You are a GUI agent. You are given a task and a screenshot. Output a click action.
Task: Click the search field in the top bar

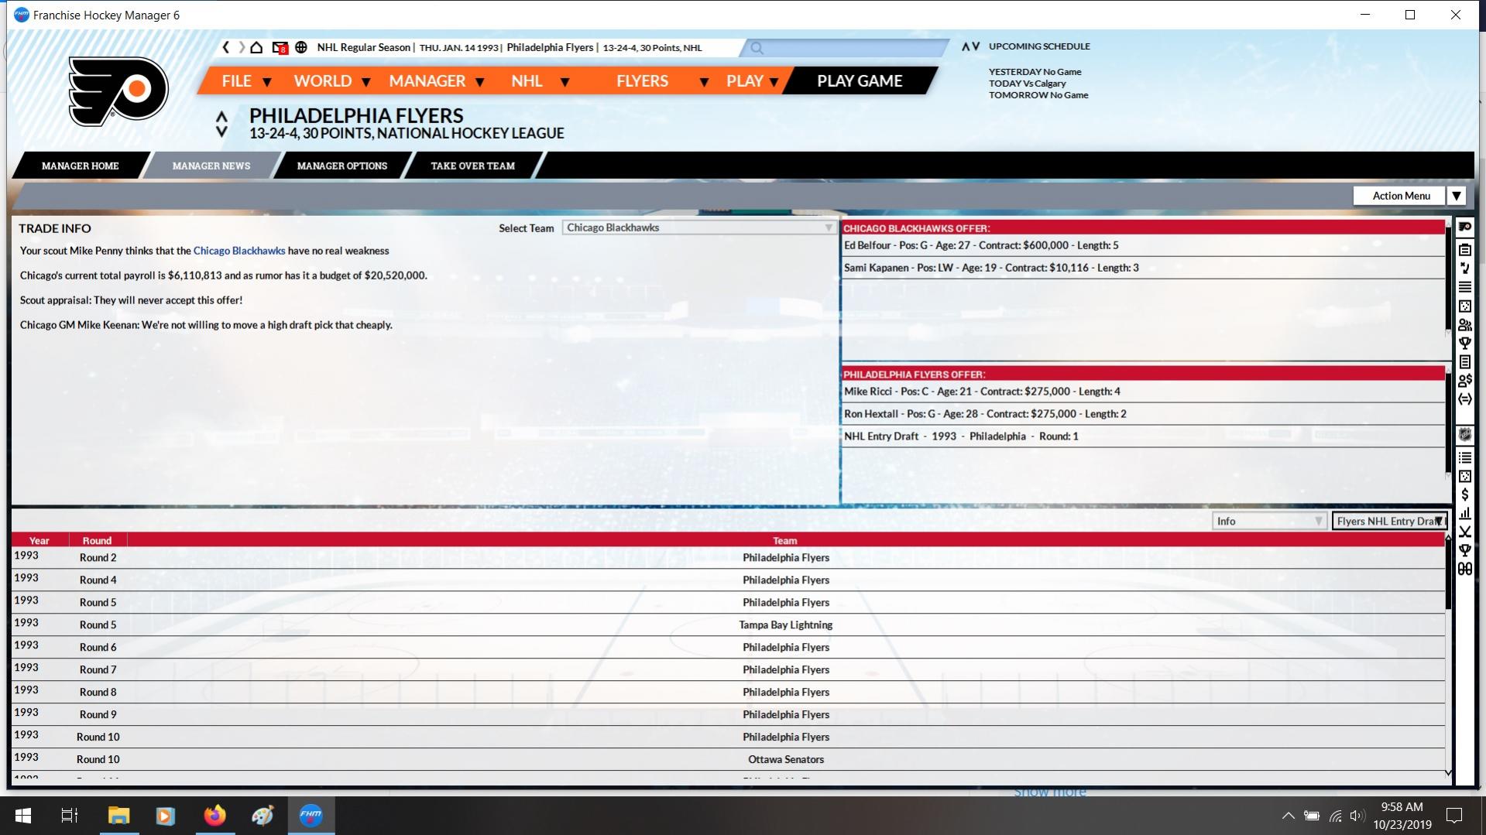(848, 48)
